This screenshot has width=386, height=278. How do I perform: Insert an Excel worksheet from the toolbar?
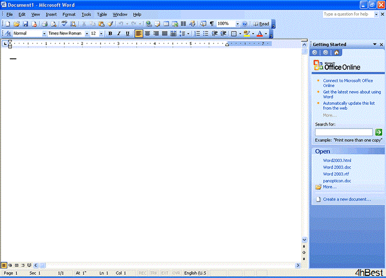tap(175, 24)
